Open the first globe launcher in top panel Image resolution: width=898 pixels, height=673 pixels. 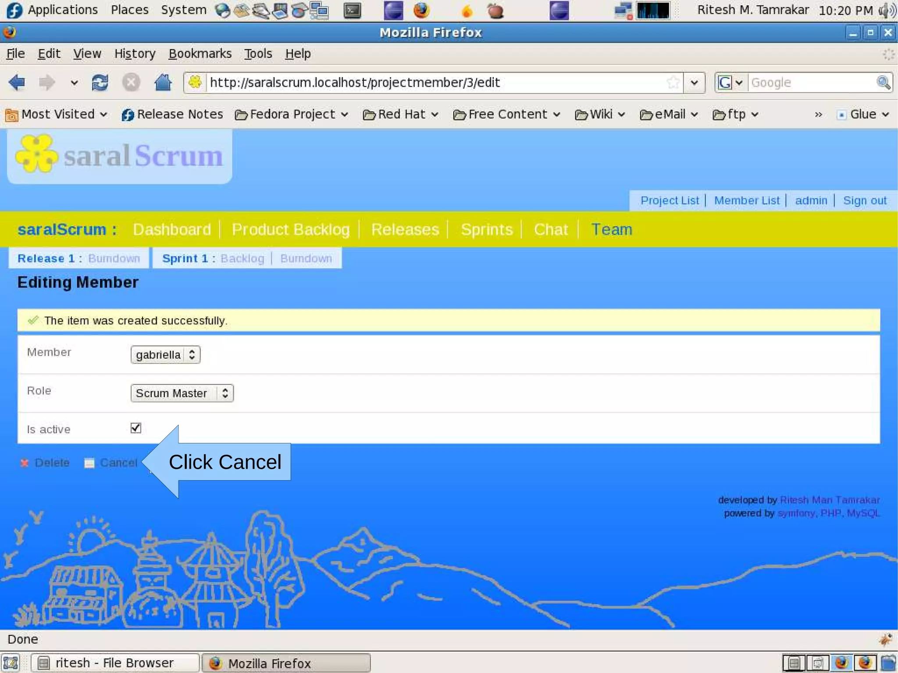pyautogui.click(x=223, y=11)
